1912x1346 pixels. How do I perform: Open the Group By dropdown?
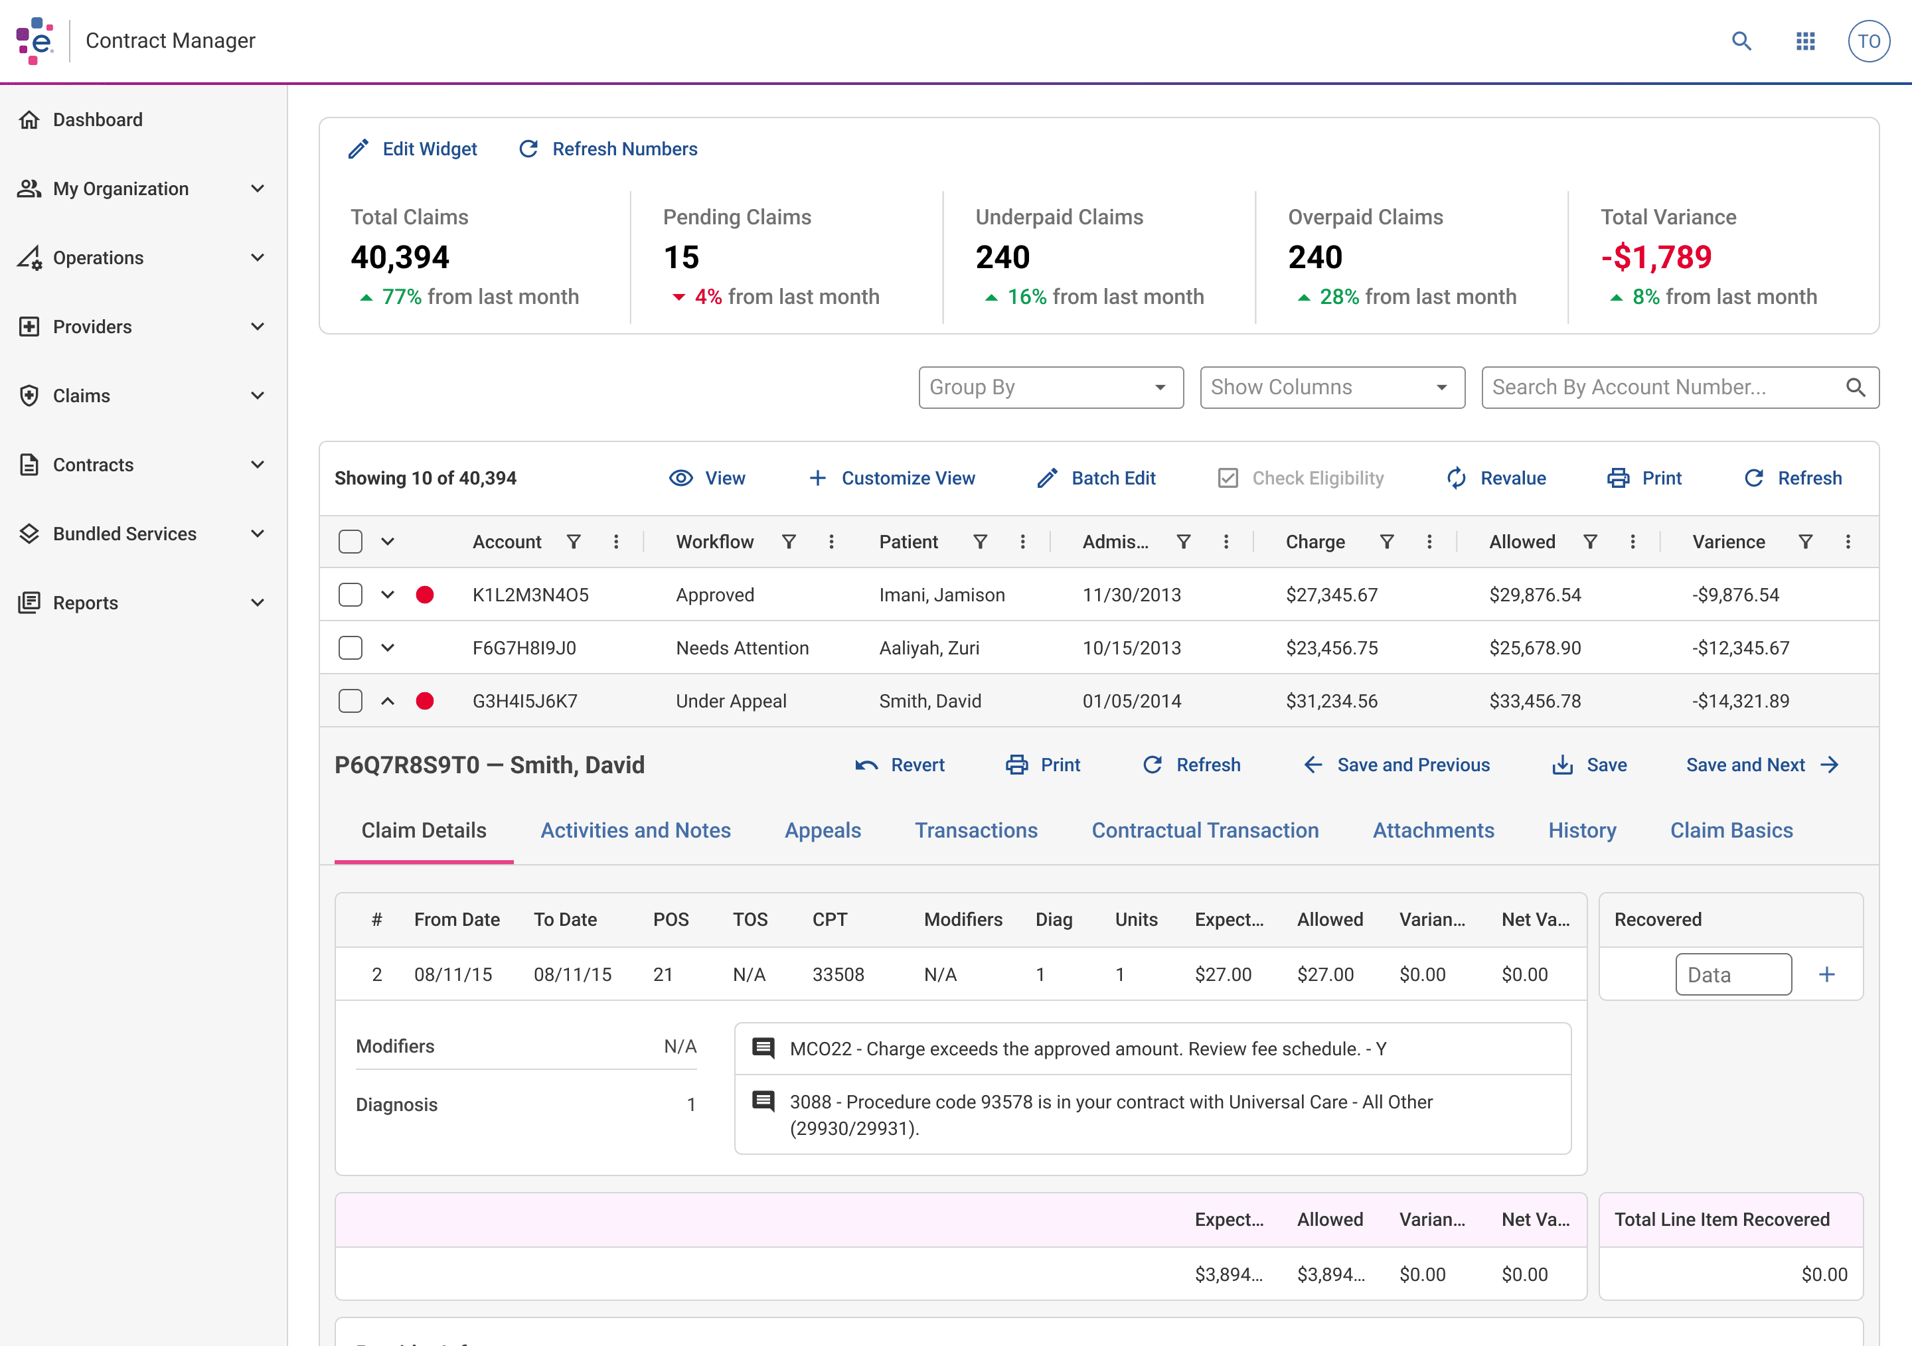click(x=1050, y=387)
